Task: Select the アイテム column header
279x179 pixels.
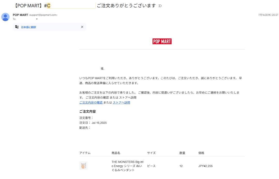Action: coord(85,153)
